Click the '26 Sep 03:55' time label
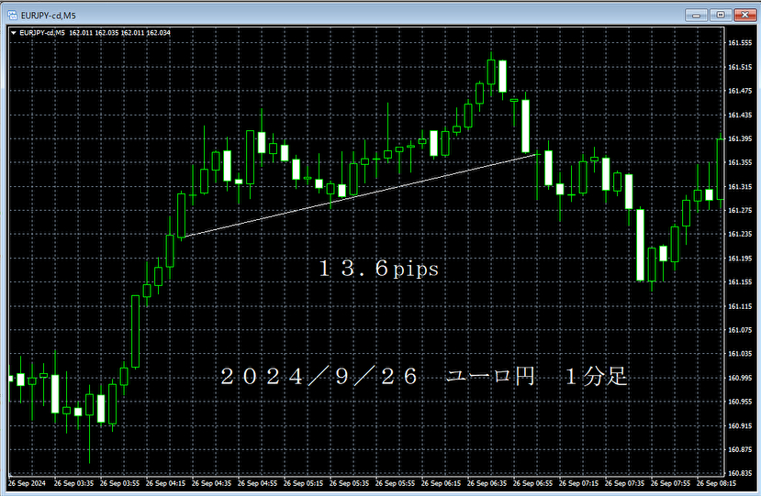 119,483
